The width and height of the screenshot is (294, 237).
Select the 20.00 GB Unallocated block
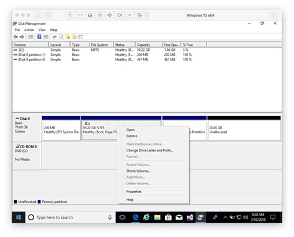click(x=244, y=128)
